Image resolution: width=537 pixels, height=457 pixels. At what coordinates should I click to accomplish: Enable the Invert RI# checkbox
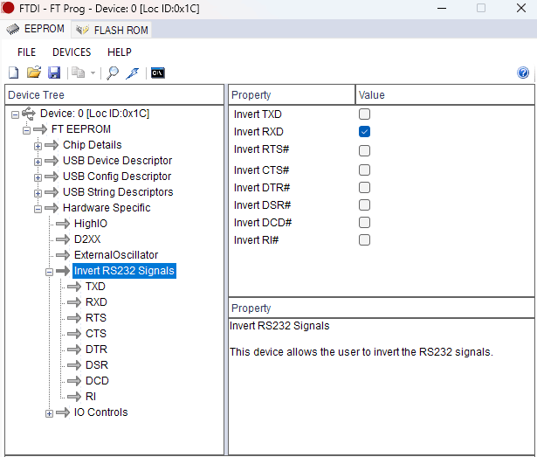point(364,240)
